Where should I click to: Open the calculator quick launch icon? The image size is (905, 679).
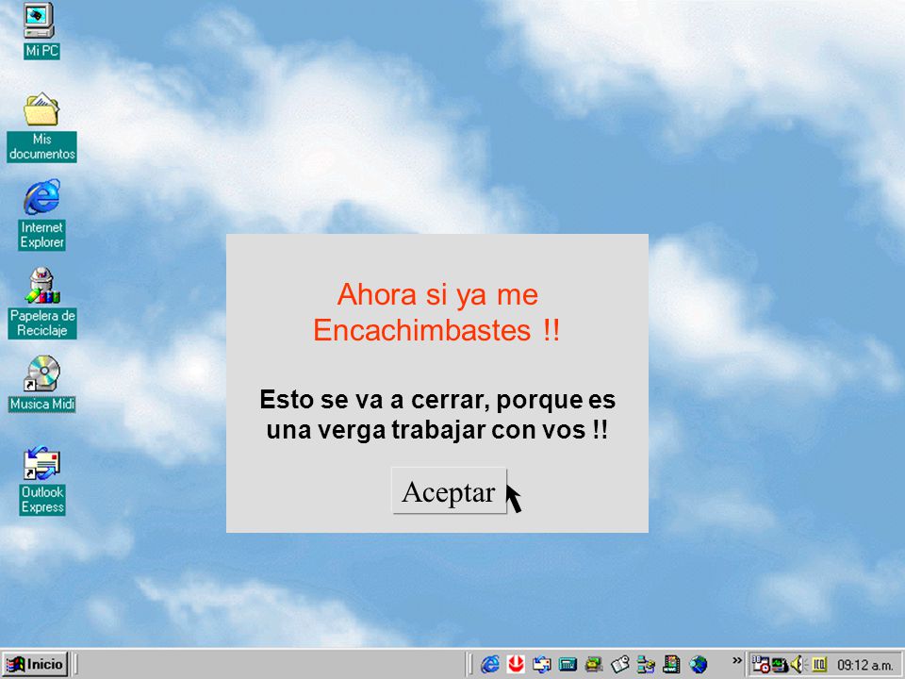point(568,665)
